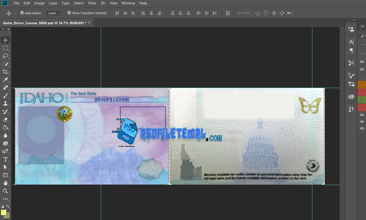
Task: Align bottom edges in options bar
Action: click(x=133, y=13)
